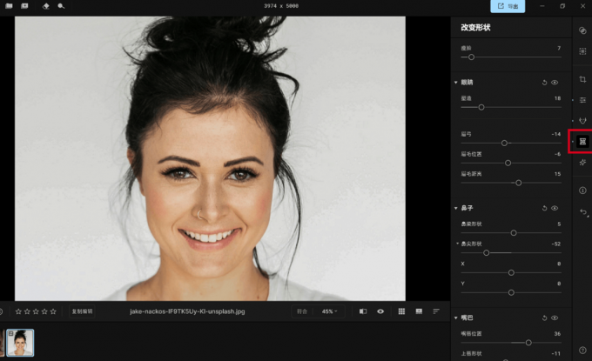Click the 导出 export button
The height and width of the screenshot is (361, 592).
(x=508, y=6)
